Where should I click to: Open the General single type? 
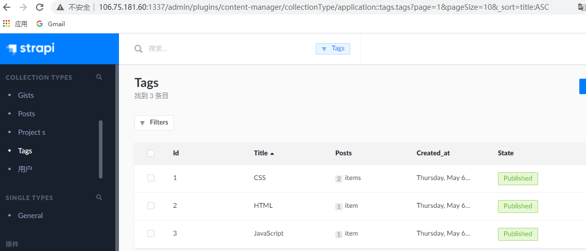point(30,216)
